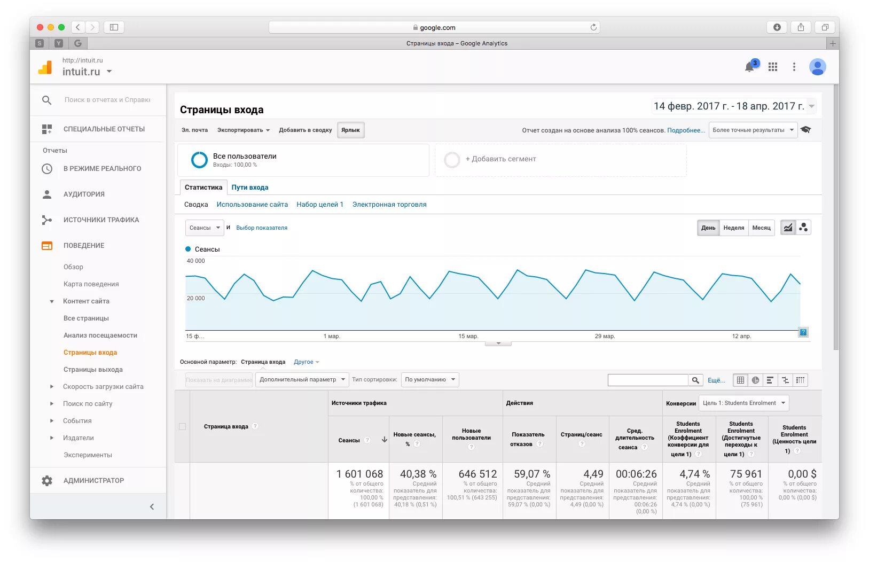The width and height of the screenshot is (869, 562).
Task: Click the Google Analytics logo
Action: [x=45, y=67]
